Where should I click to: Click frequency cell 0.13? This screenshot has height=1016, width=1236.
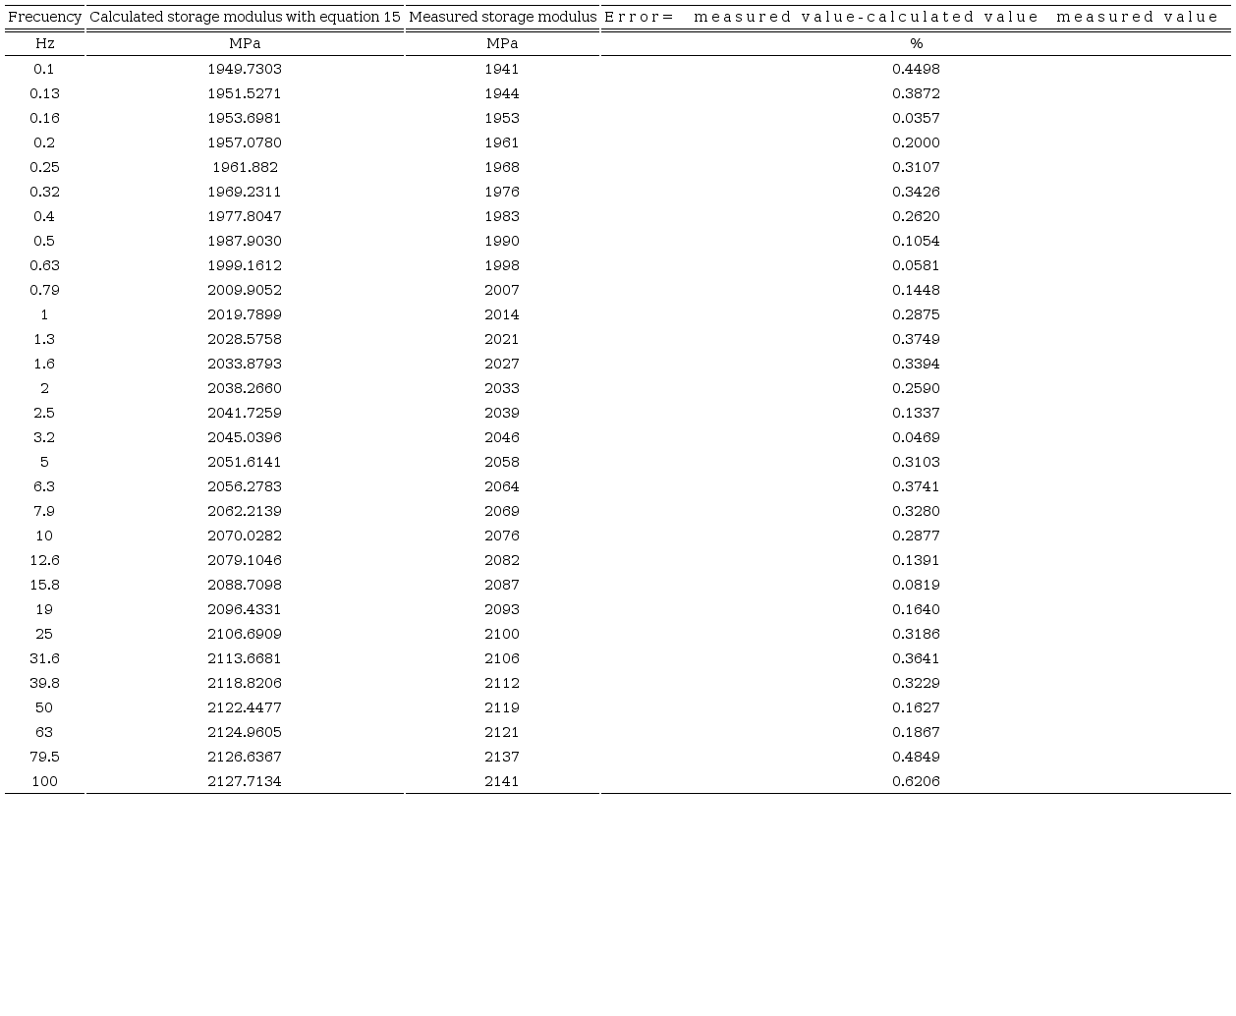(44, 93)
